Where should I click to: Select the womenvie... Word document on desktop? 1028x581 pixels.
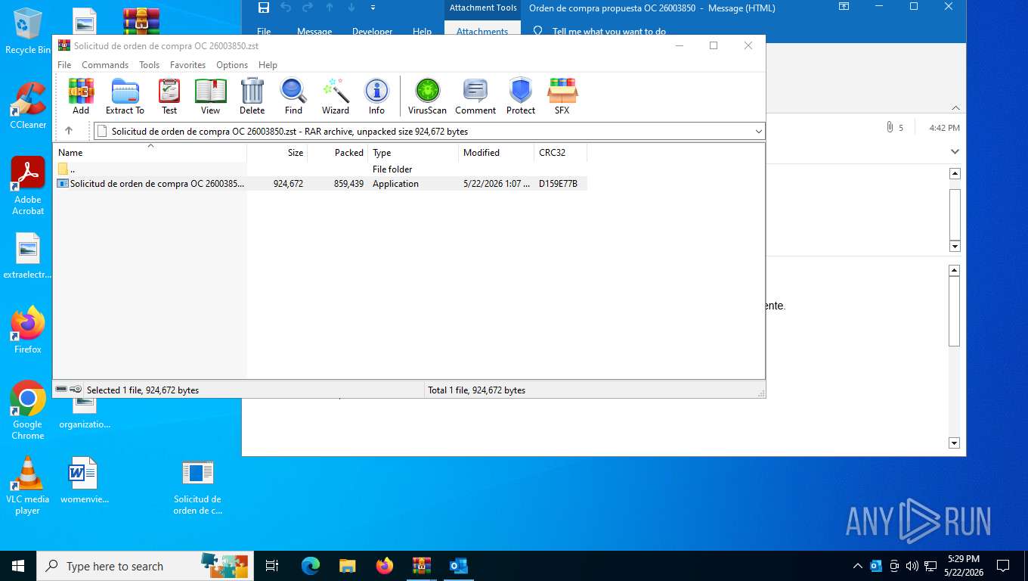pos(84,480)
